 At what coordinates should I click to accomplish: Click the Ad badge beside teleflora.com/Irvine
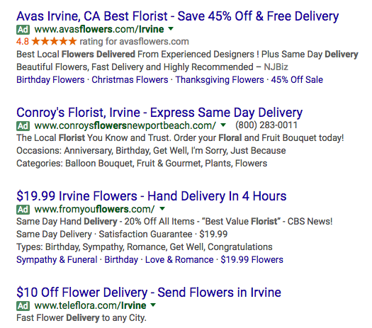click(23, 306)
